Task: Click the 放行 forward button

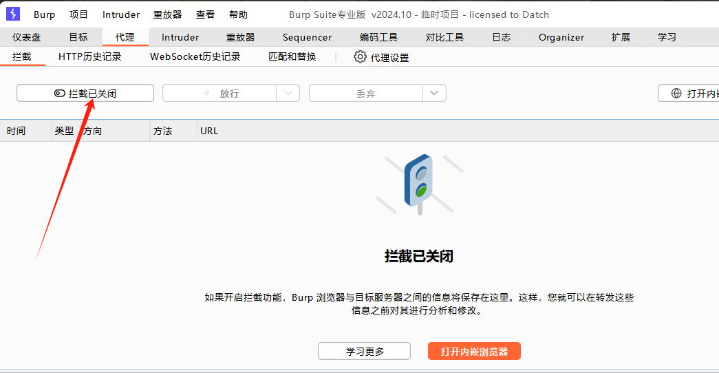Action: click(219, 93)
